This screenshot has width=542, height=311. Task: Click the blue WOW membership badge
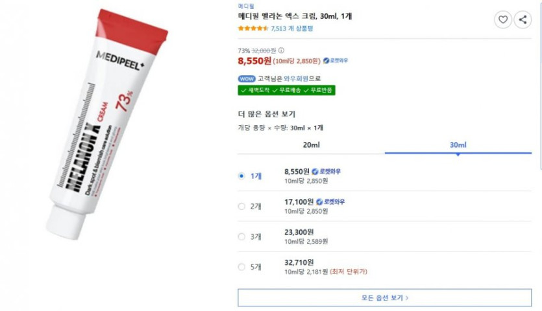point(247,78)
